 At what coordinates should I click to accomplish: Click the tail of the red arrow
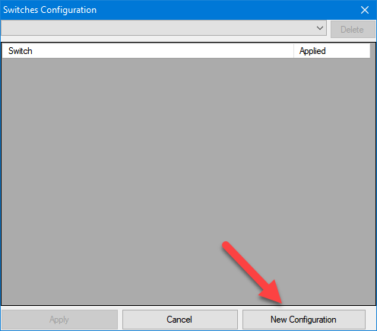(226, 246)
